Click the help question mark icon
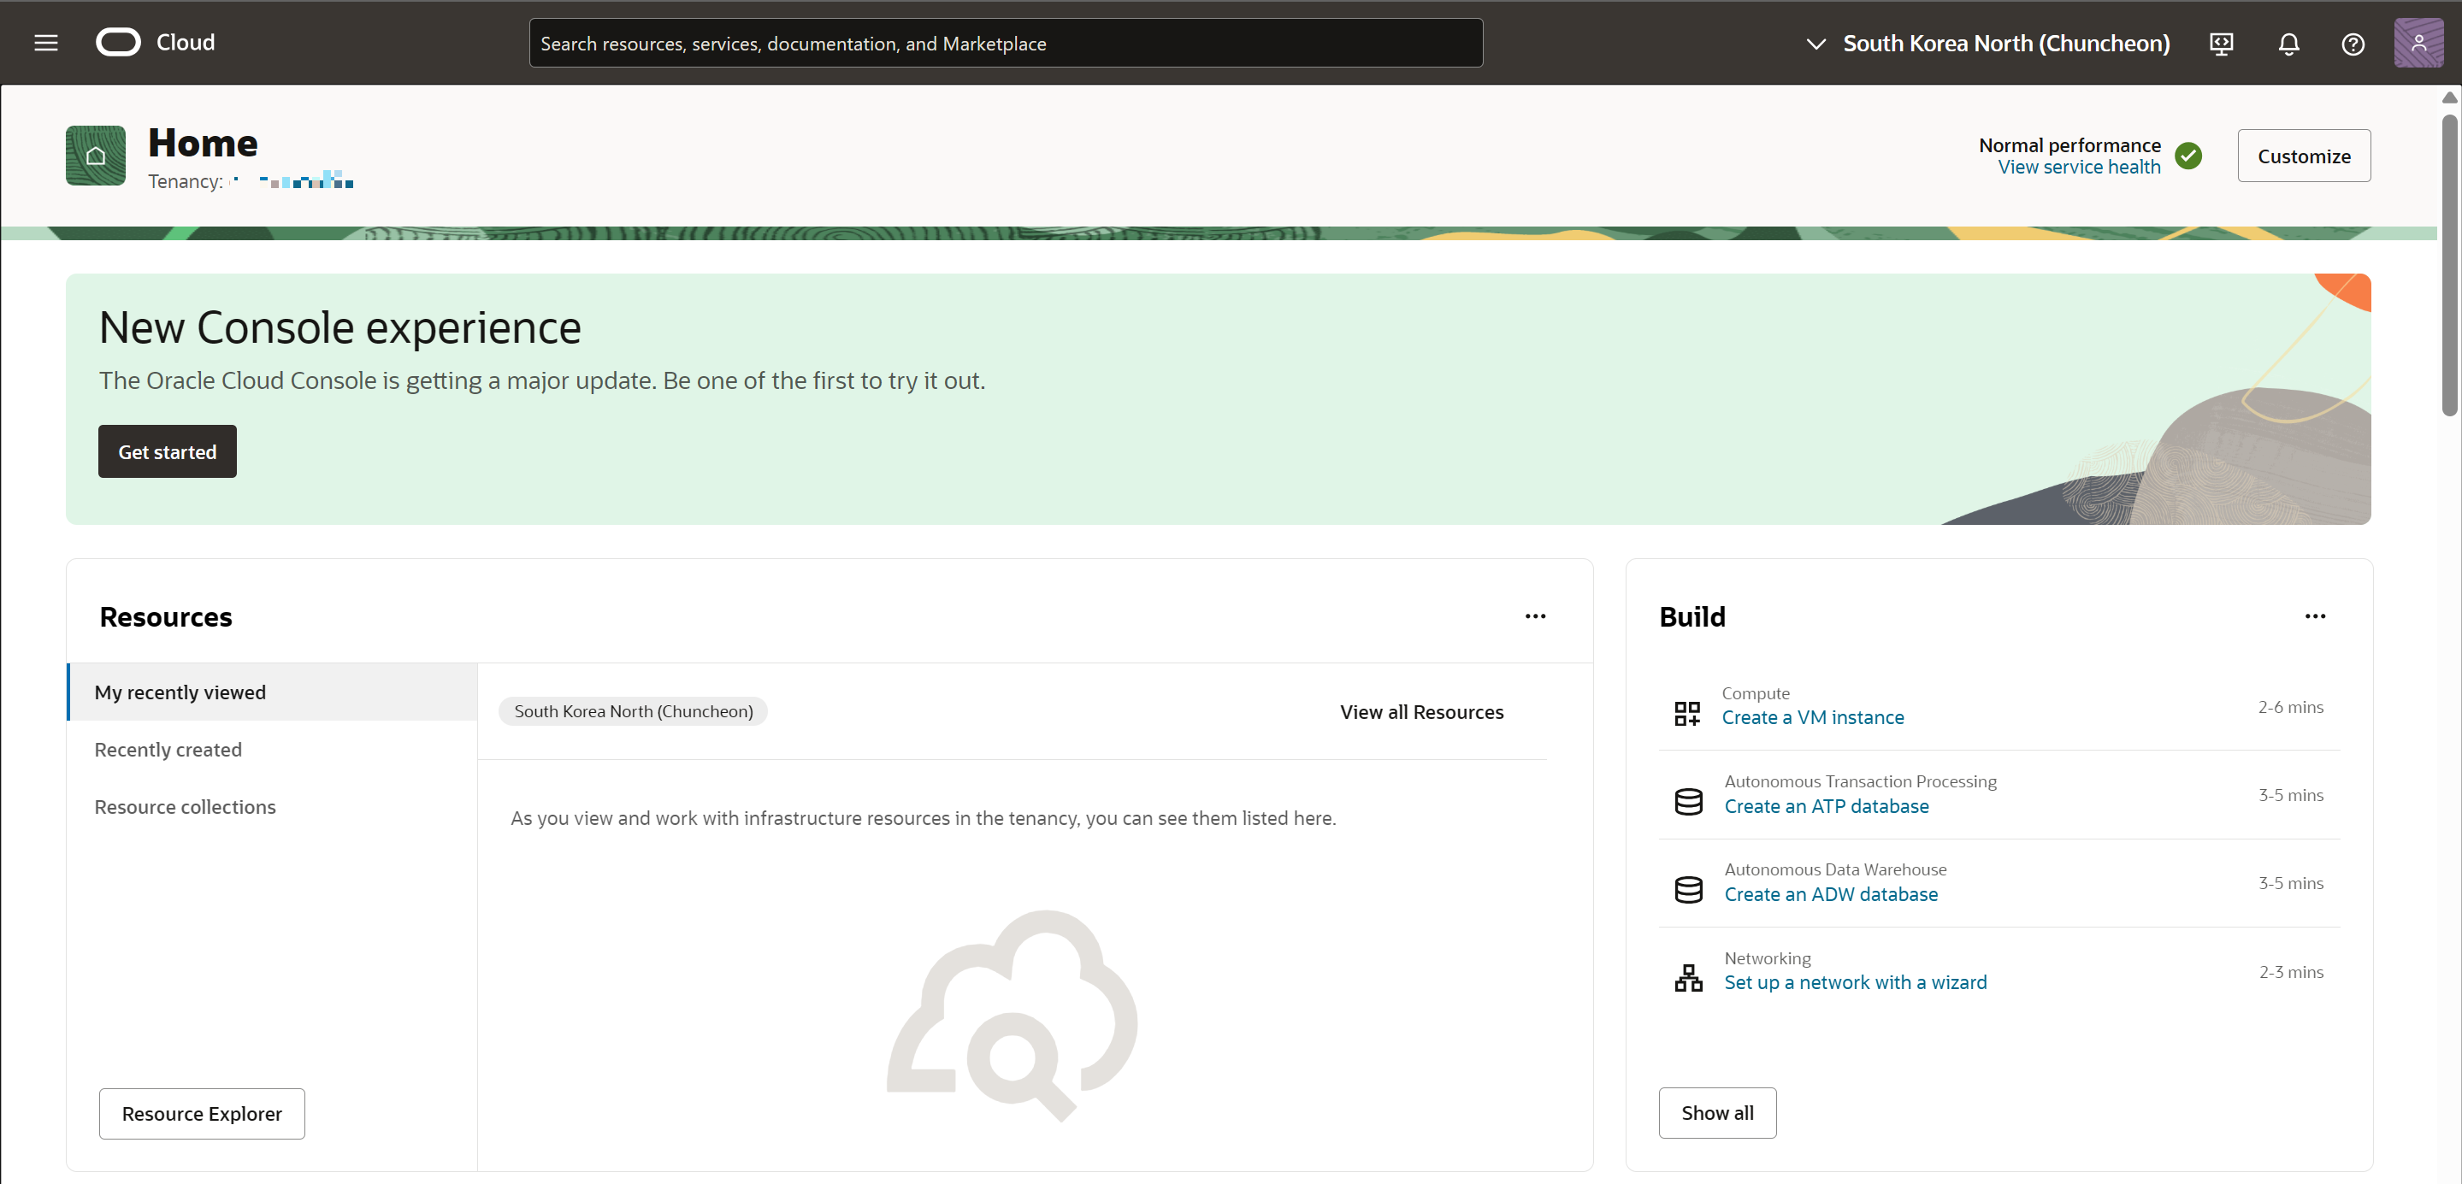The height and width of the screenshot is (1184, 2462). [x=2352, y=43]
